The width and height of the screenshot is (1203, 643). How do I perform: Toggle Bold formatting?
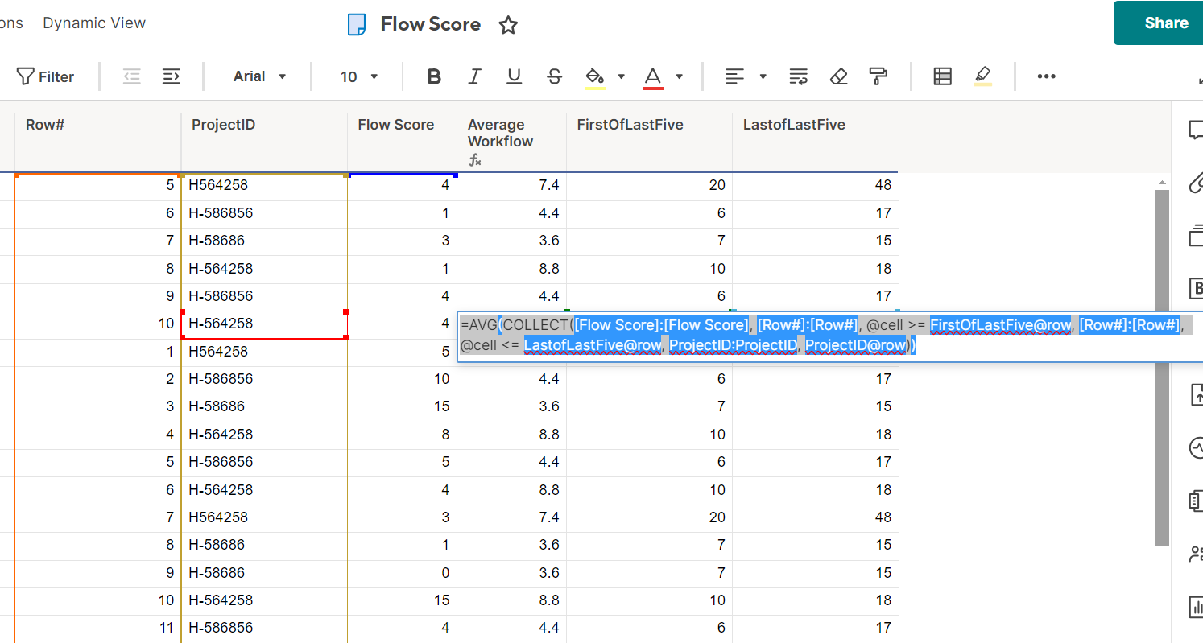(x=434, y=76)
